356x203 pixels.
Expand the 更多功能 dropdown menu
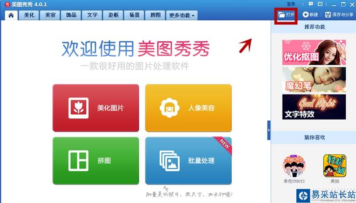point(182,16)
